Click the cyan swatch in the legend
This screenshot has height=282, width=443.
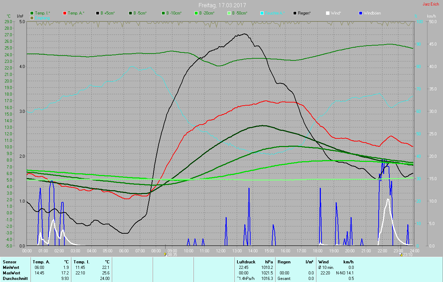(262, 13)
